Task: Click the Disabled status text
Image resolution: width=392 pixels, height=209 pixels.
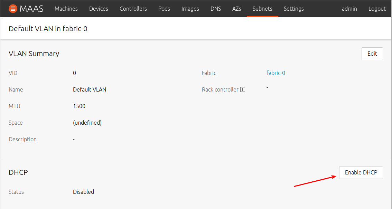Action: click(83, 192)
